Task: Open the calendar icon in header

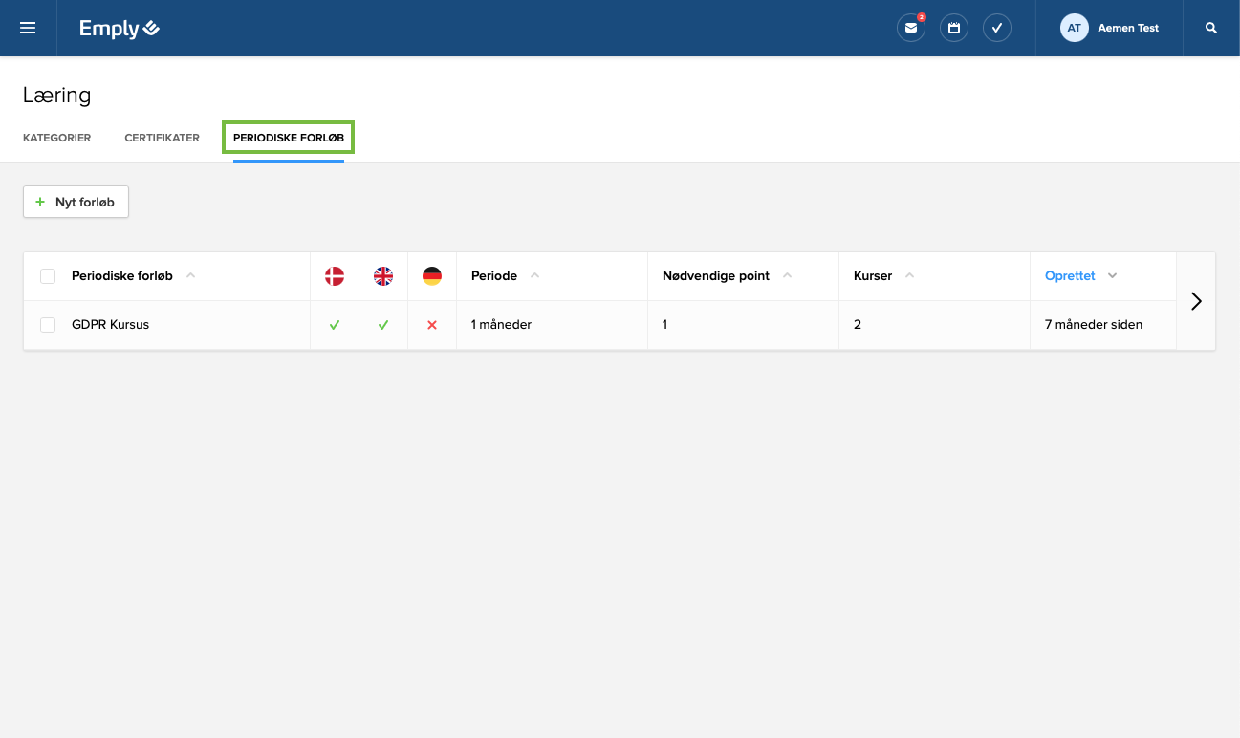Action: tap(953, 28)
